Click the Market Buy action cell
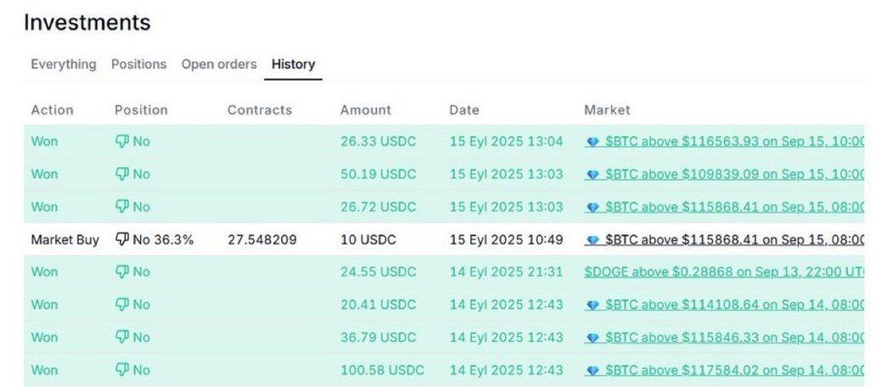Image resolution: width=876 pixels, height=387 pixels. pos(65,240)
